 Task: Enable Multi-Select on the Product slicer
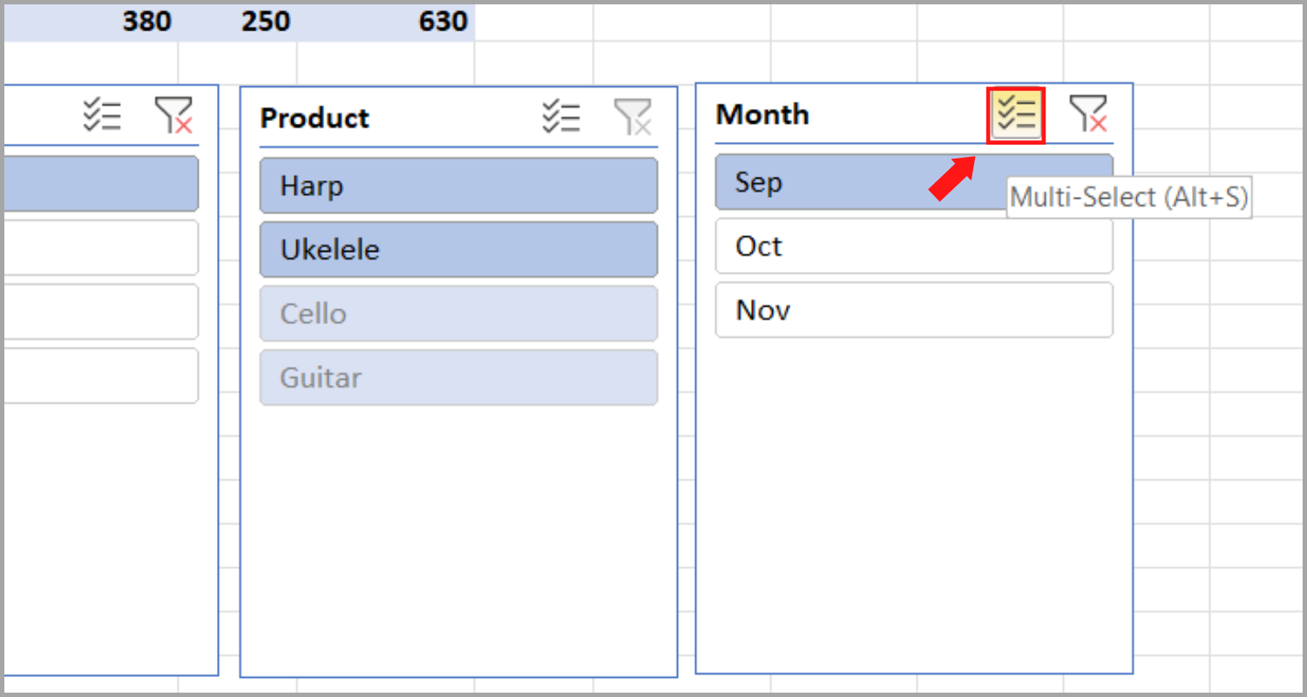point(562,116)
